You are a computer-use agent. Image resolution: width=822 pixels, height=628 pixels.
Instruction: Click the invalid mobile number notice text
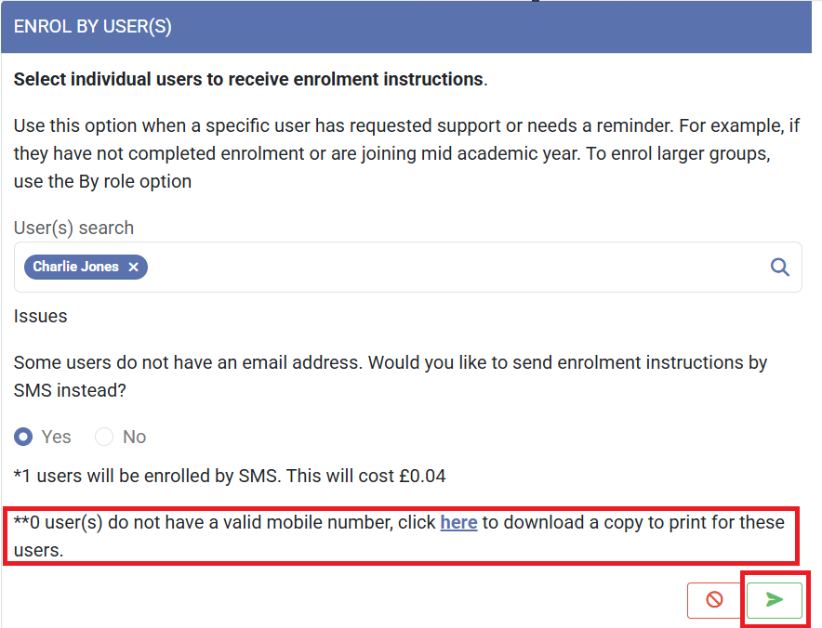point(223,523)
